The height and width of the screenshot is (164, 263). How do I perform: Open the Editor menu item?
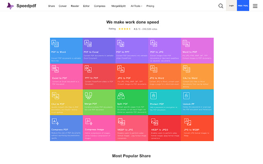pyautogui.click(x=86, y=6)
